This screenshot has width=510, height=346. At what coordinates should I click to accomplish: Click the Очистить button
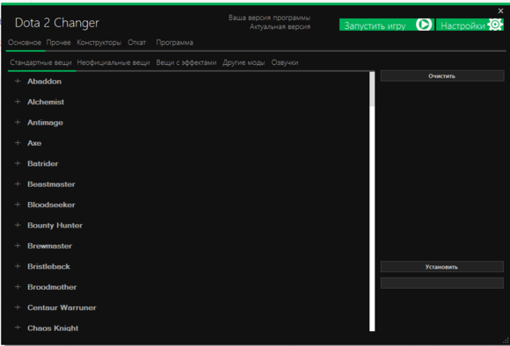(442, 76)
